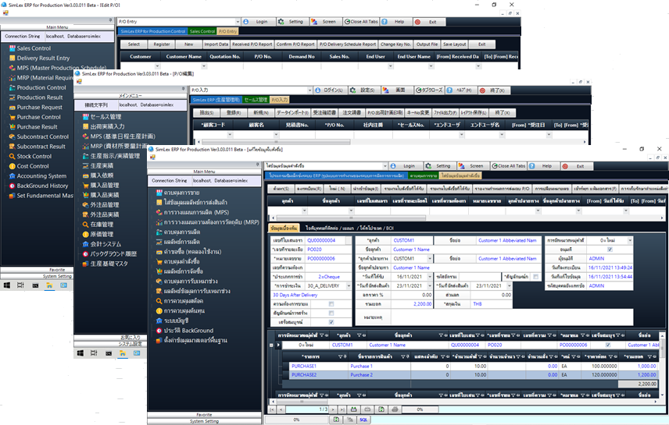The width and height of the screenshot is (669, 425).
Task: Click 登録(R) button in Japanese window
Action: click(x=234, y=113)
